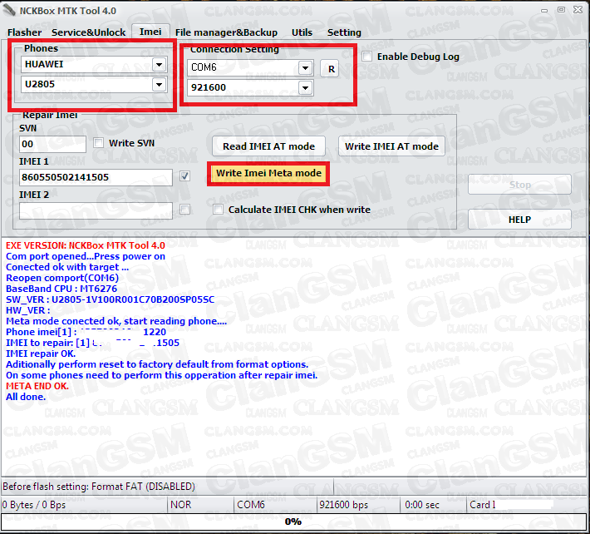Image resolution: width=590 pixels, height=534 pixels.
Task: Click log line 'META END OK.'
Action: [37, 386]
